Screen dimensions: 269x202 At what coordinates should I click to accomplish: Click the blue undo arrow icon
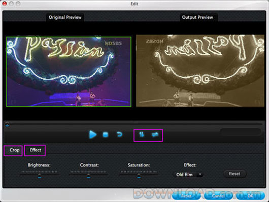point(119,134)
